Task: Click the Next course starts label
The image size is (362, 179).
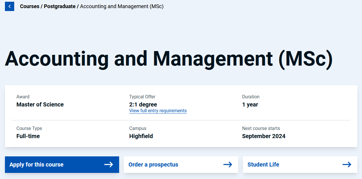Action: [x=261, y=129]
